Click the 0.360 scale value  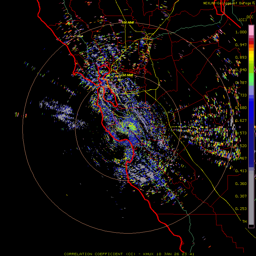tap(241, 184)
